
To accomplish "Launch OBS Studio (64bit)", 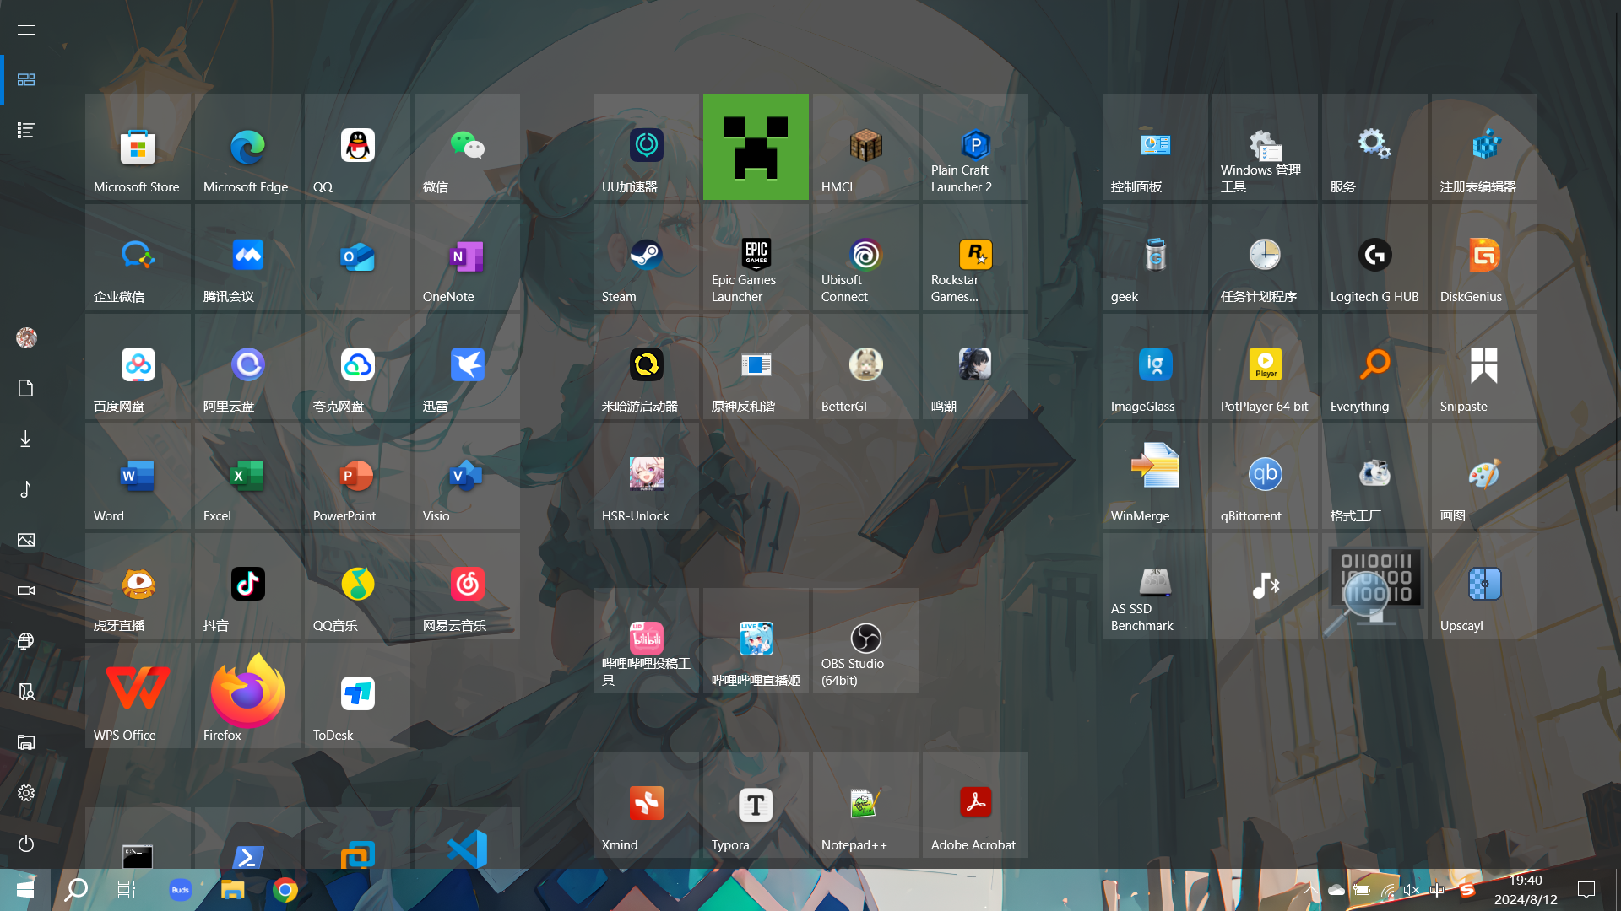I will (865, 641).
